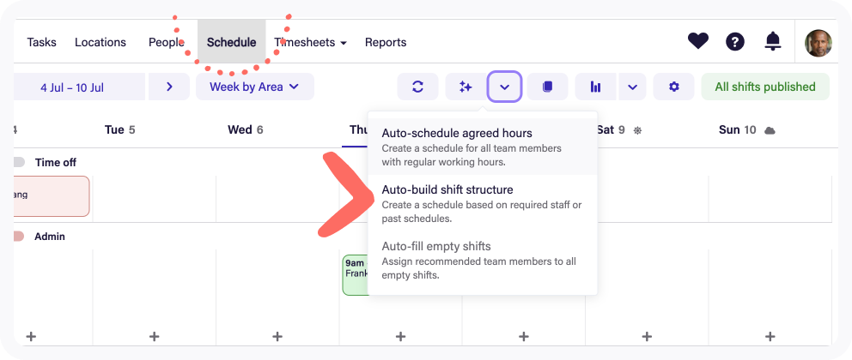The width and height of the screenshot is (852, 360).
Task: Add a shift on Sunday with plus
Action: click(x=770, y=337)
